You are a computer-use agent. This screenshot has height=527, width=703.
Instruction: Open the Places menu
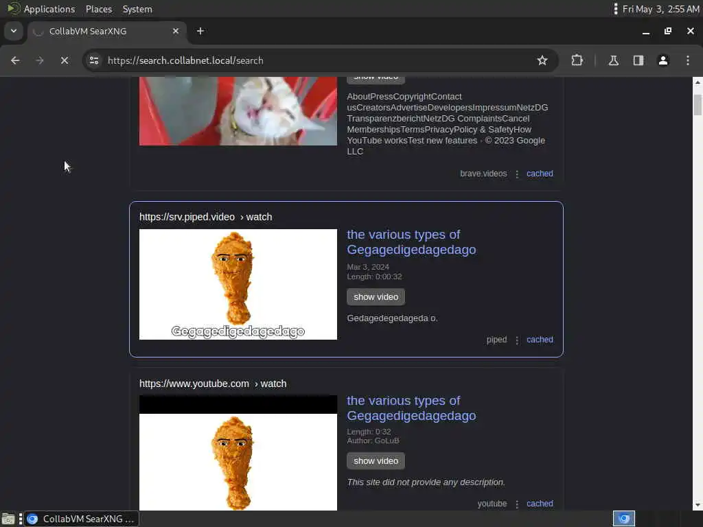point(99,9)
